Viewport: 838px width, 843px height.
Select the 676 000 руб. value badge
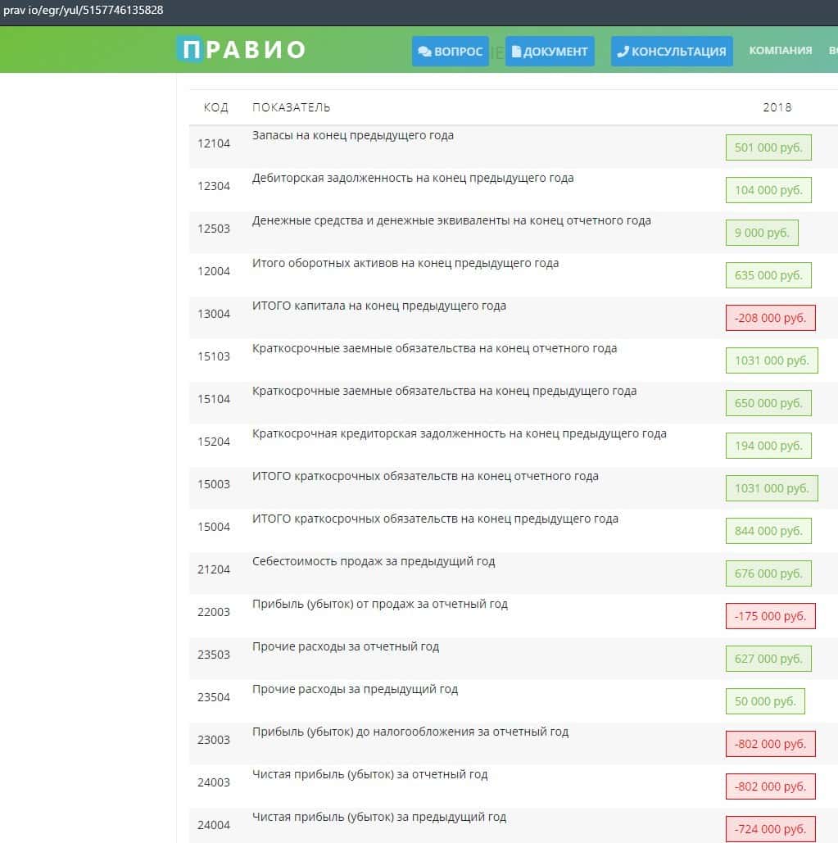(768, 573)
